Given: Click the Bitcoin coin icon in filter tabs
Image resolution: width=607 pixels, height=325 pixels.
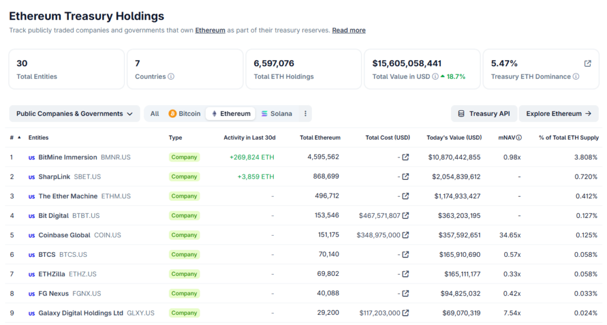Looking at the screenshot, I should pos(172,114).
